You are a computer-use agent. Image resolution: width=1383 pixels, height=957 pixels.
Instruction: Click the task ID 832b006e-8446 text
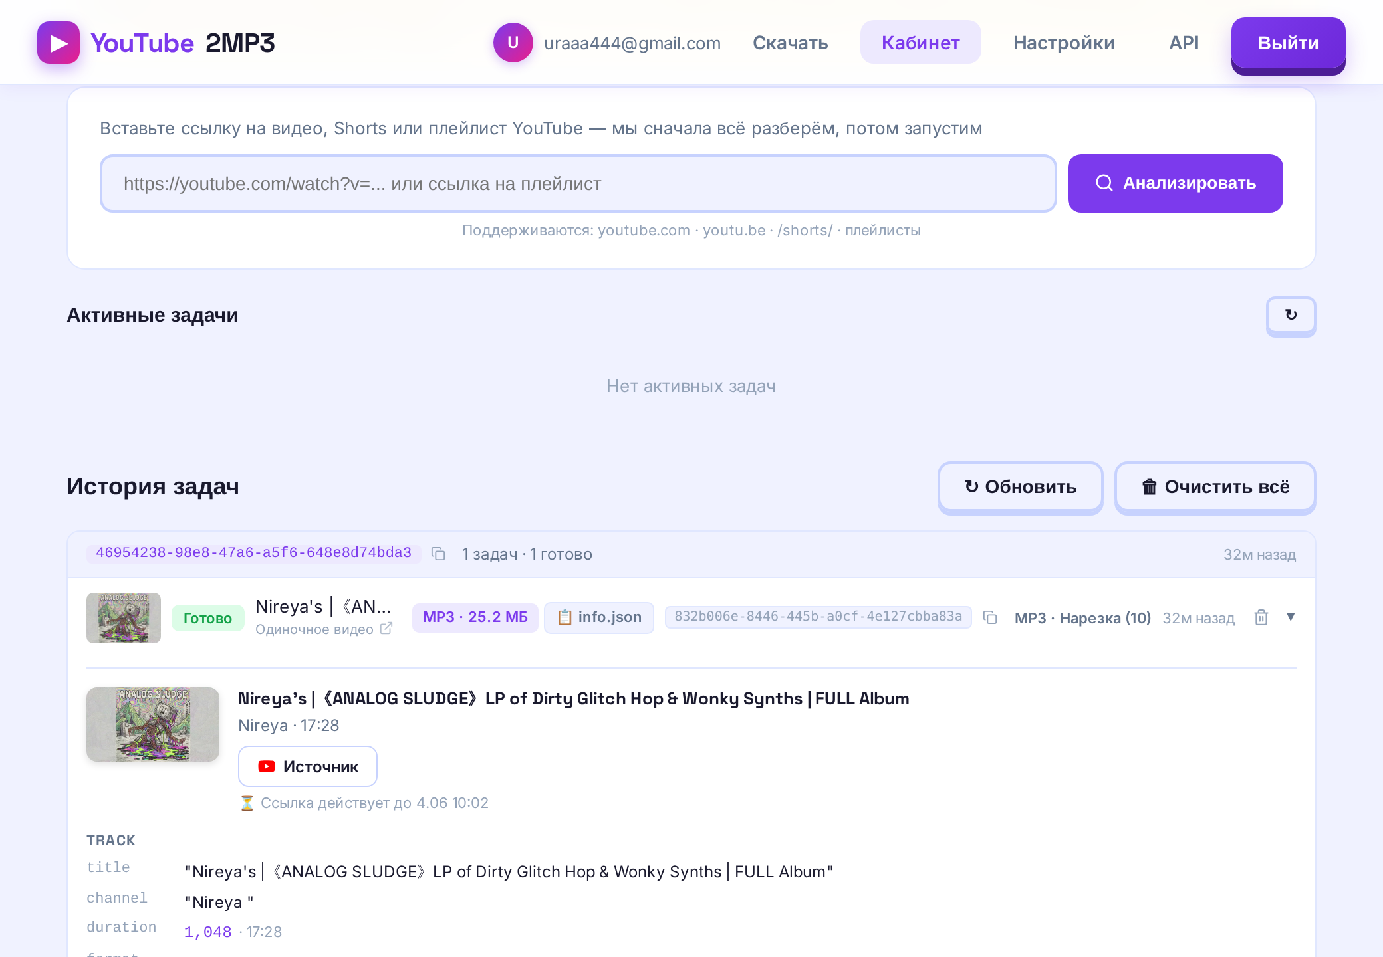(x=818, y=617)
